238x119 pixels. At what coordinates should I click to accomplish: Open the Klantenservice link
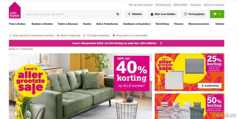[163, 5]
